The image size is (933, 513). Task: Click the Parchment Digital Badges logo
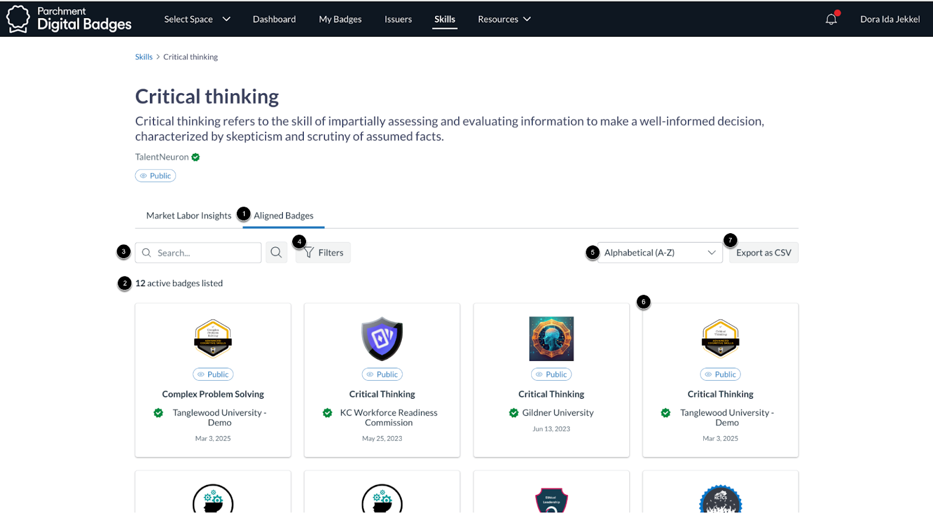coord(69,19)
